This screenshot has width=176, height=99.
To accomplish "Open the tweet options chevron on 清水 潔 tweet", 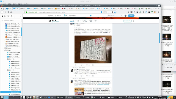I will click(111, 69).
